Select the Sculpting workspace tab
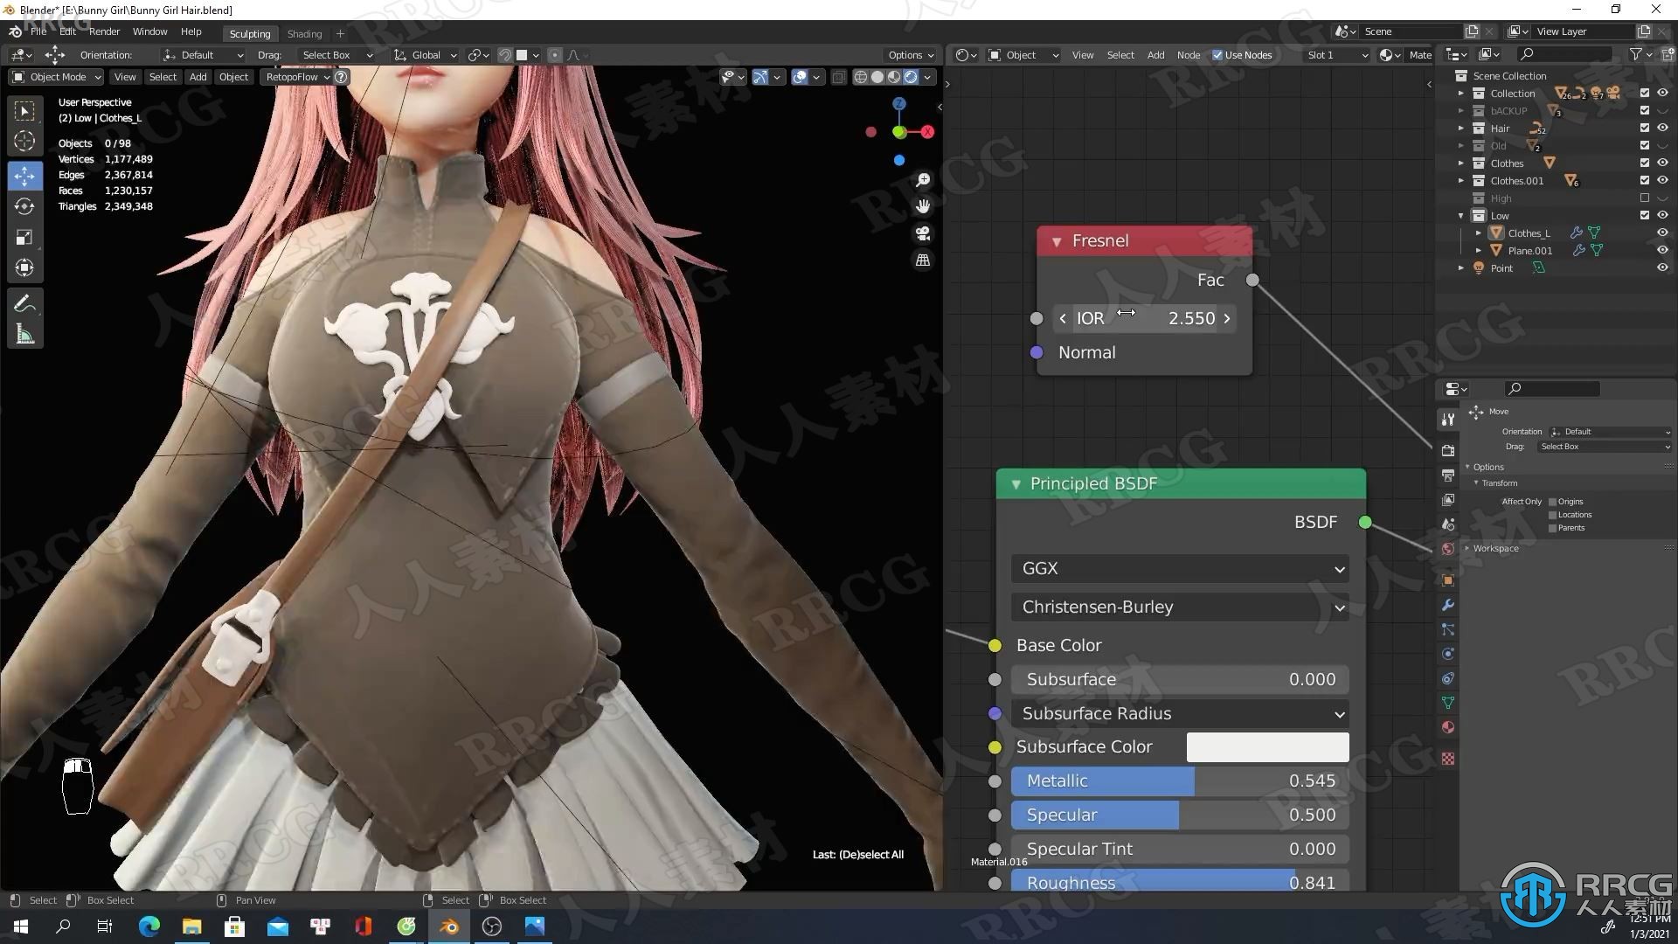 (x=249, y=31)
